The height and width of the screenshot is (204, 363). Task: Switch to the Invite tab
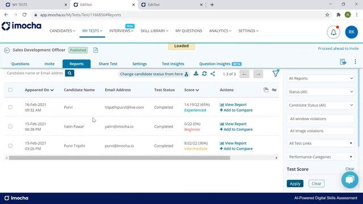(x=49, y=64)
